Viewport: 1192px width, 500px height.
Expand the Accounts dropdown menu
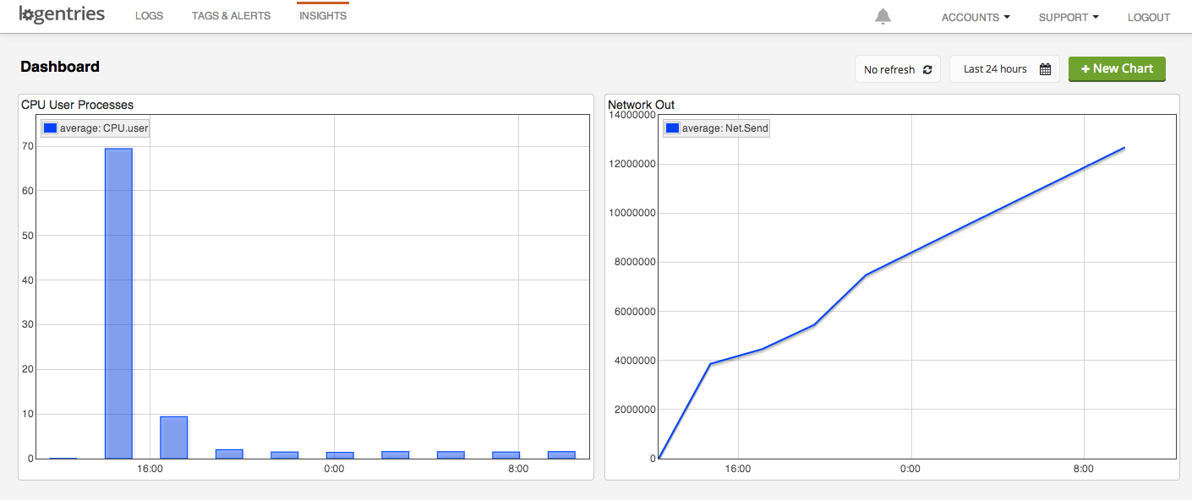pos(976,17)
